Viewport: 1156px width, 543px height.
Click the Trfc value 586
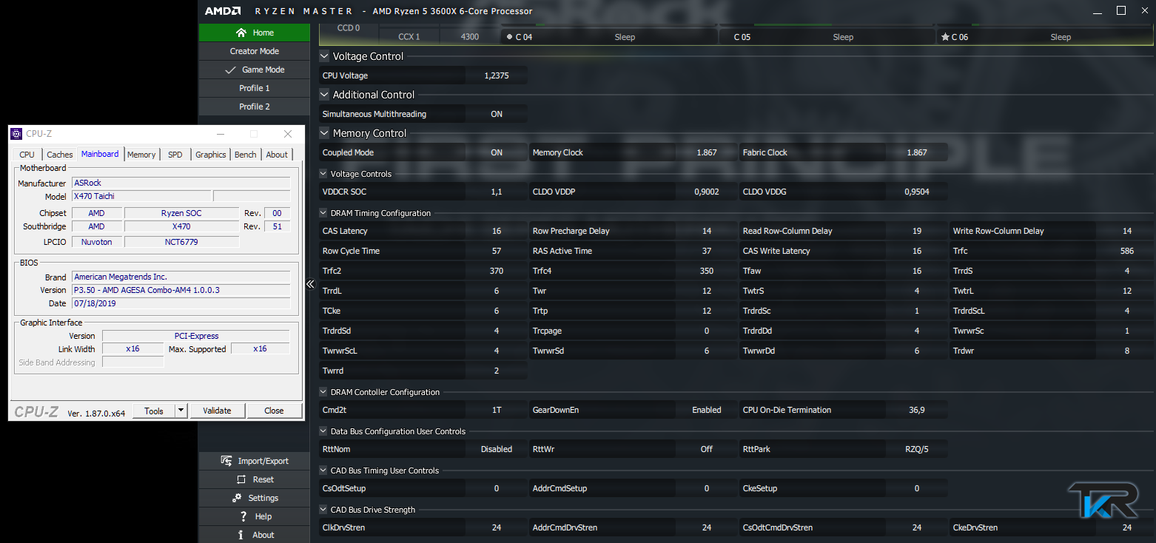coord(1127,251)
